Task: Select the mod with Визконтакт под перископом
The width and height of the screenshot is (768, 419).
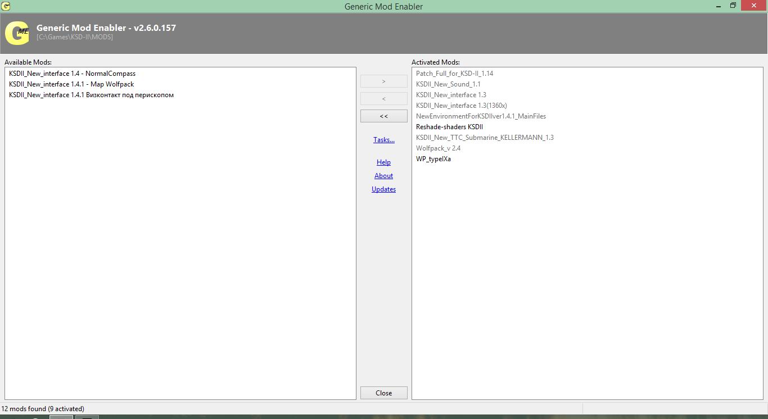Action: click(x=91, y=95)
